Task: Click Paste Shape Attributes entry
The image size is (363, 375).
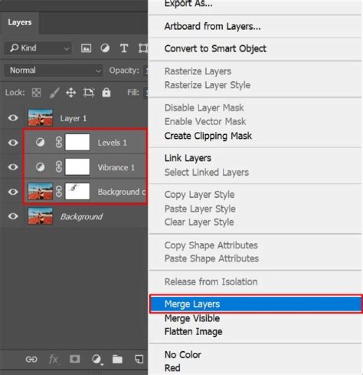Action: 212,258
